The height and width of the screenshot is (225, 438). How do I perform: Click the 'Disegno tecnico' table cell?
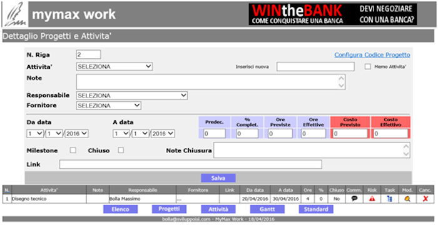point(49,199)
